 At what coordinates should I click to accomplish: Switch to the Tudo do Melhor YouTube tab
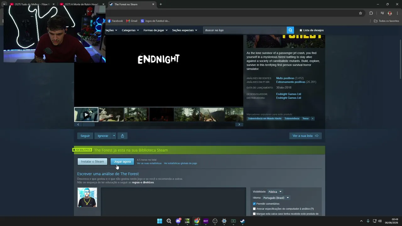point(32,4)
